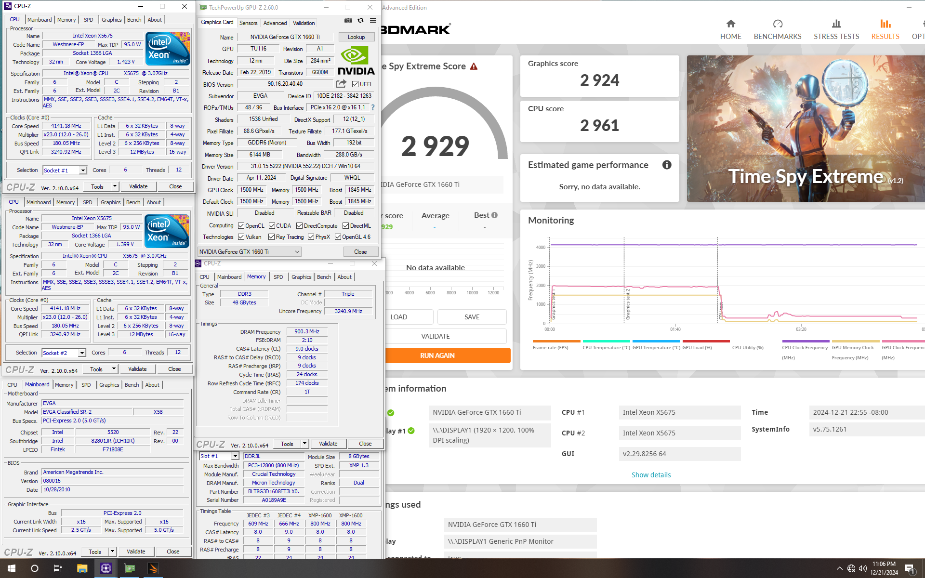This screenshot has height=578, width=925.
Task: Open Tools arrow in second CPU-Z window
Action: point(114,369)
